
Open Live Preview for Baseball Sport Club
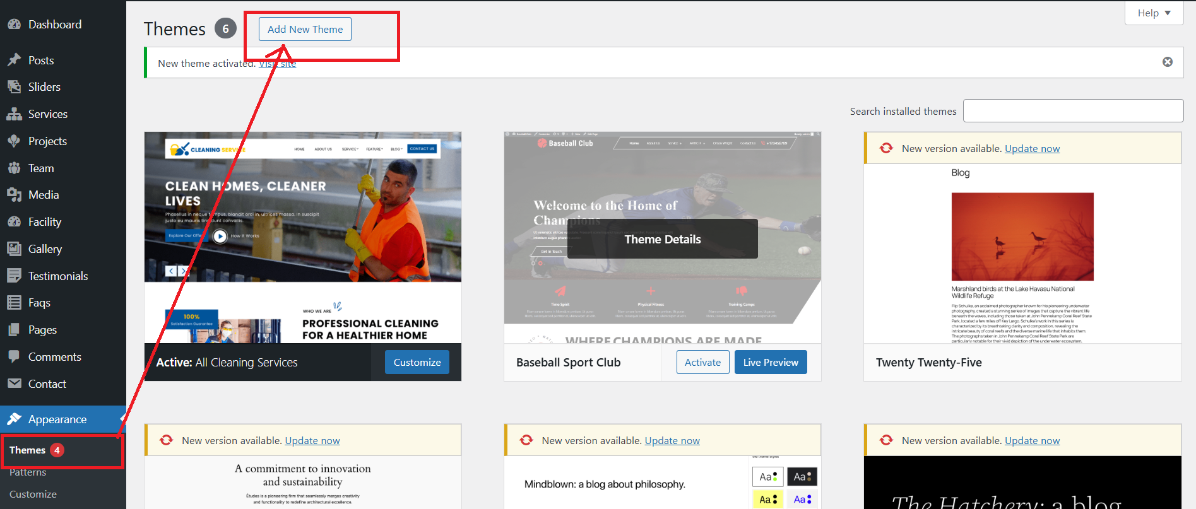click(770, 362)
